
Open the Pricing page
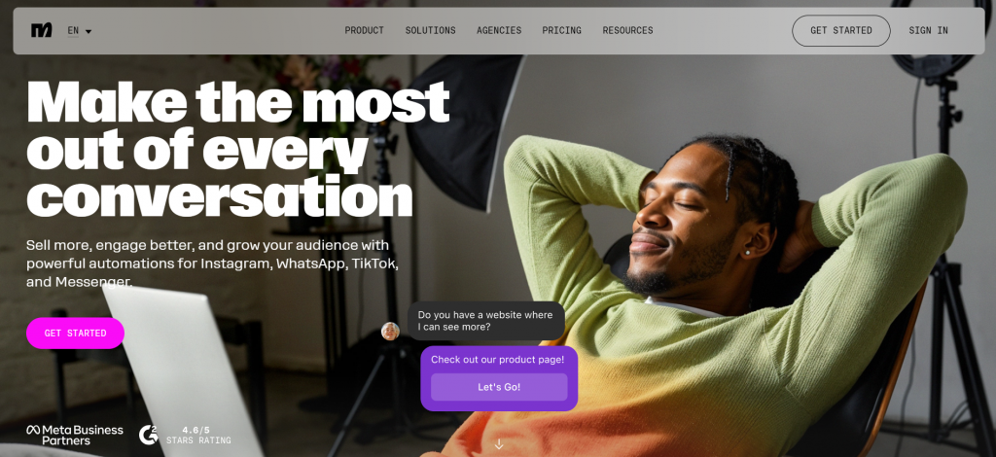561,30
